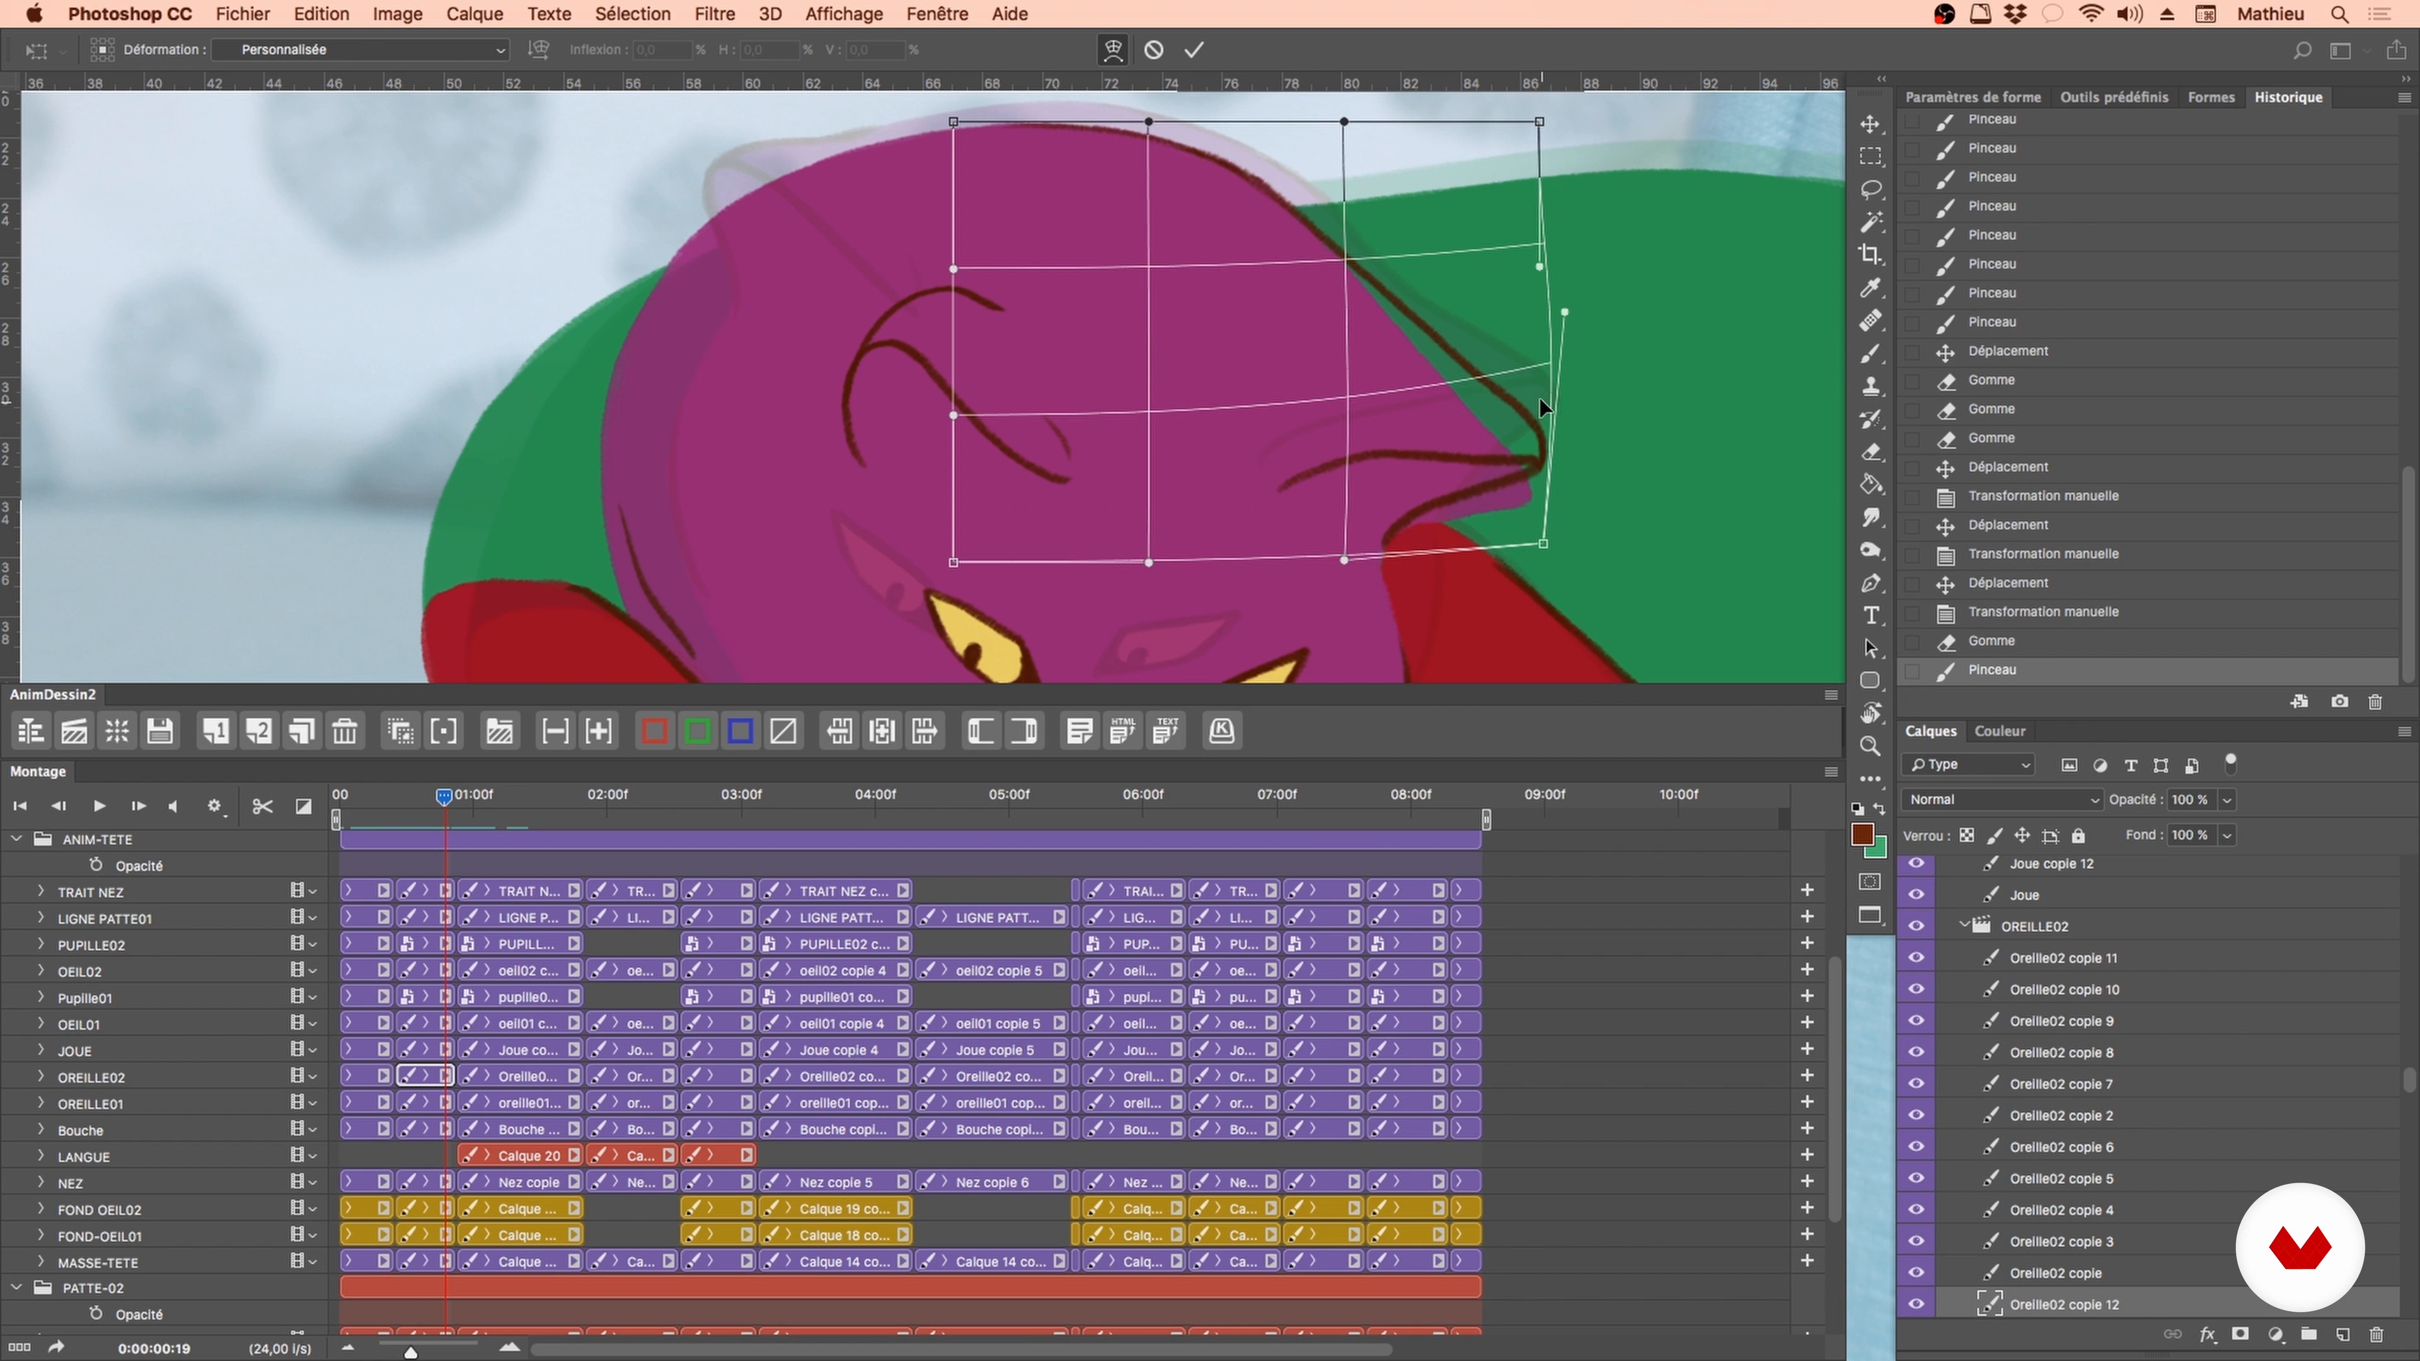Viewport: 2420px width, 1361px height.
Task: Click the foreground color swatch
Action: point(1863,834)
